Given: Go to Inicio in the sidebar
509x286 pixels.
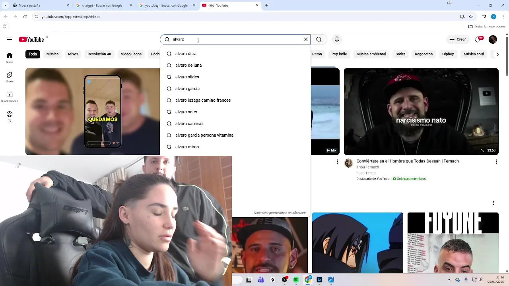Looking at the screenshot, I should pyautogui.click(x=10, y=58).
